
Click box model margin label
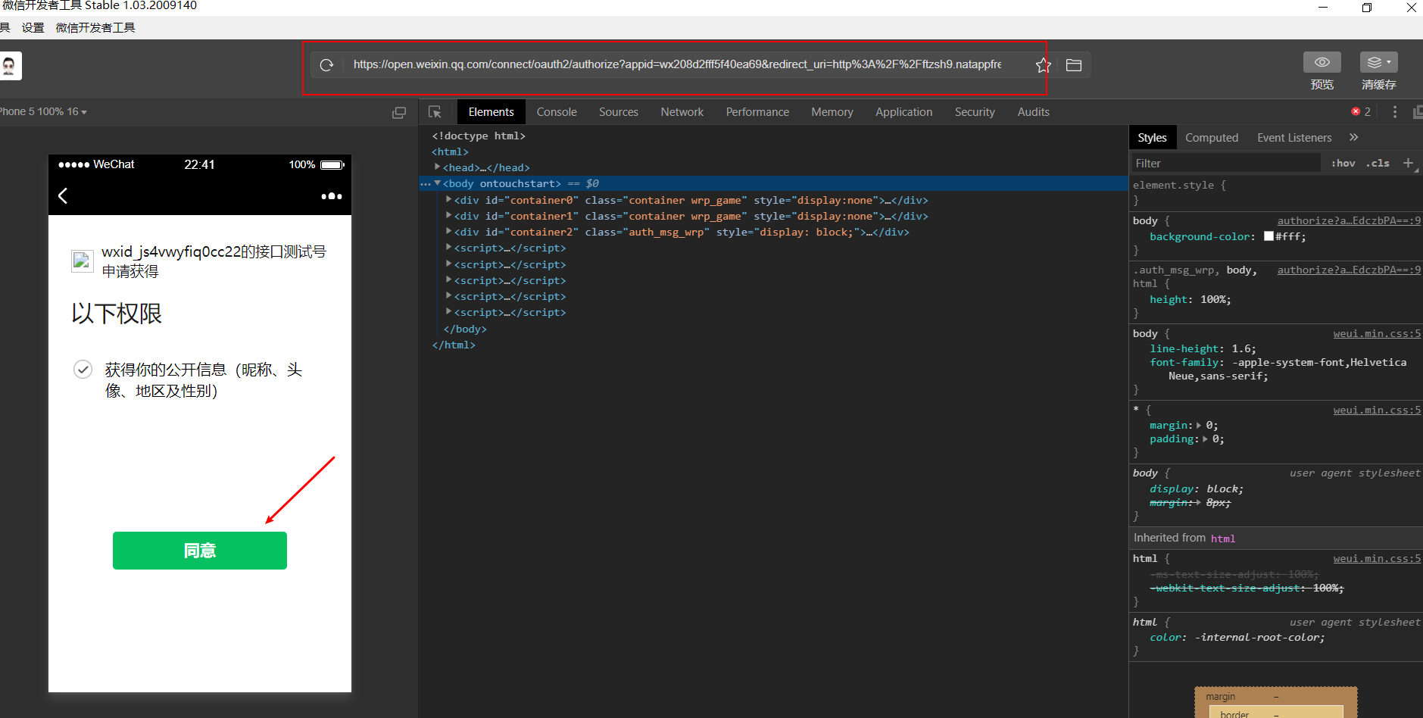coord(1220,697)
